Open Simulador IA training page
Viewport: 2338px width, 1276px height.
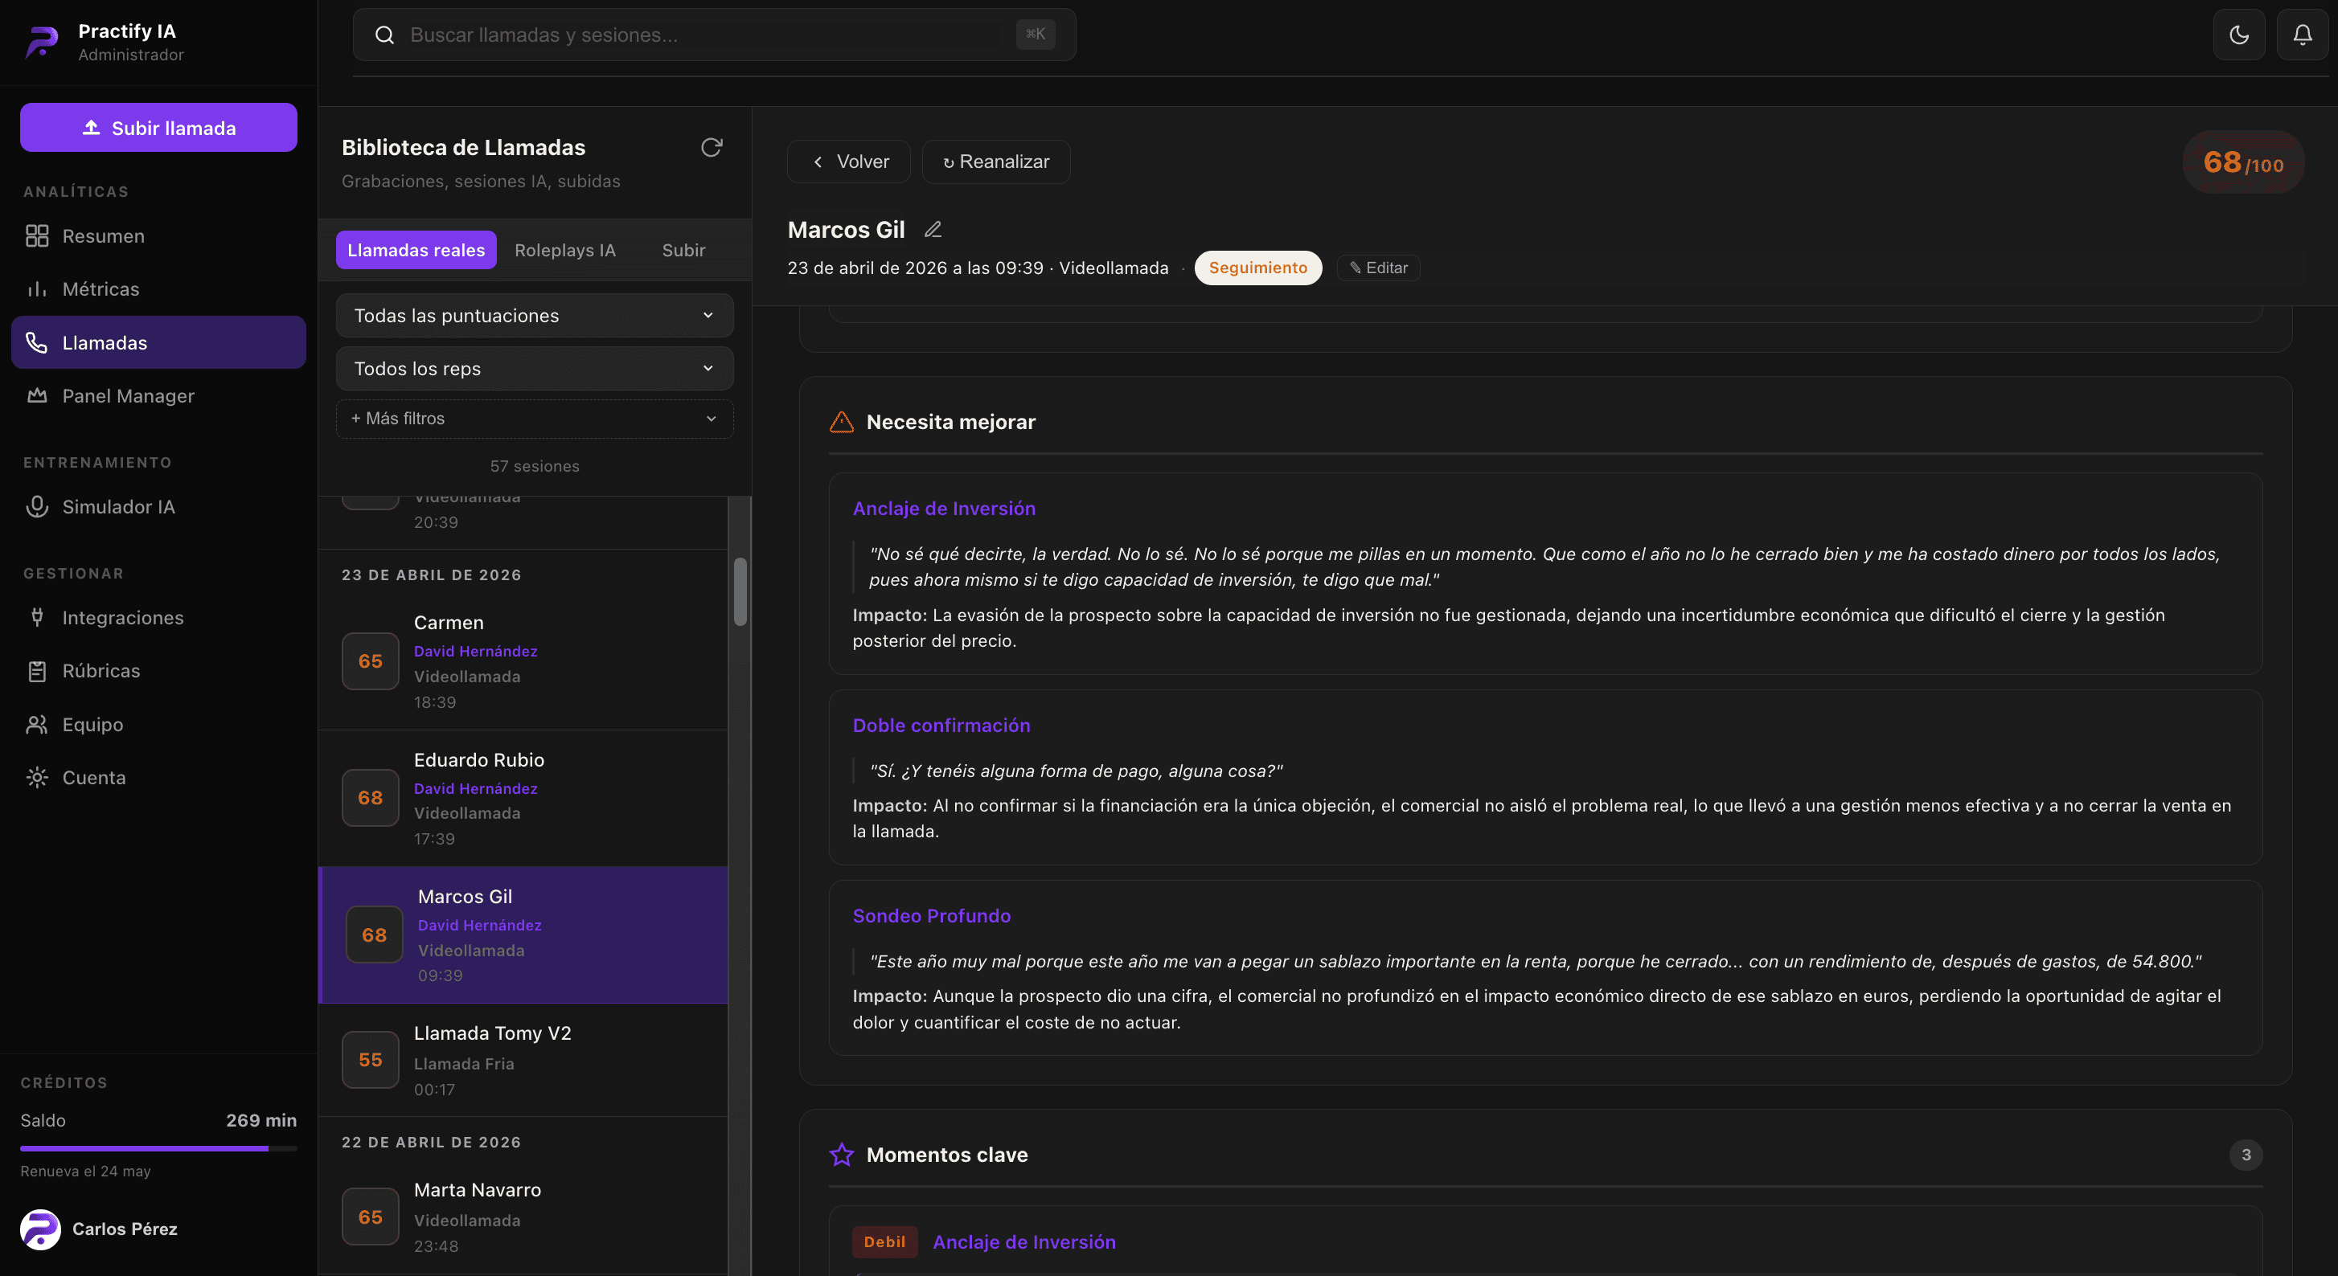coord(159,507)
